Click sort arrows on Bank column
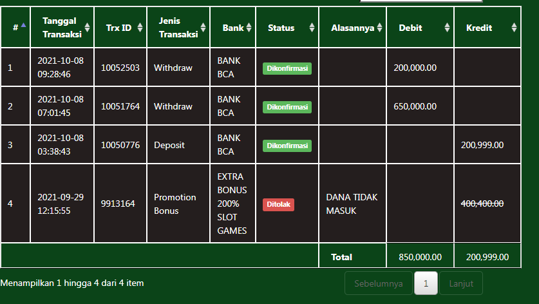This screenshot has height=304, width=539. tap(249, 28)
